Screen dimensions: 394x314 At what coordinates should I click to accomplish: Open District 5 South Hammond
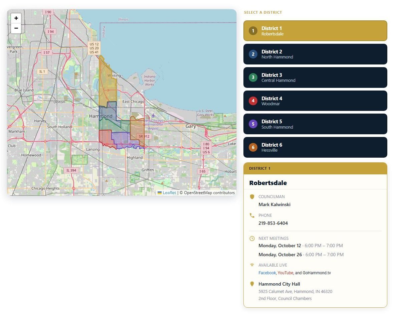pos(315,124)
